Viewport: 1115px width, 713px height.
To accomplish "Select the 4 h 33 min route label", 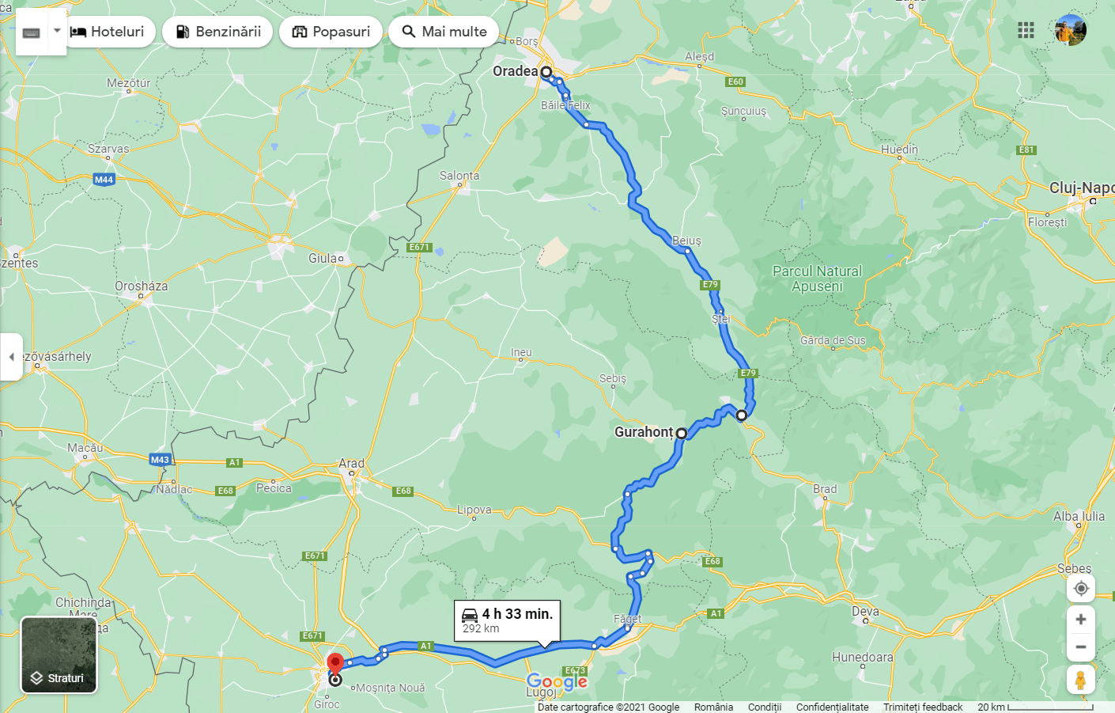I will 508,620.
